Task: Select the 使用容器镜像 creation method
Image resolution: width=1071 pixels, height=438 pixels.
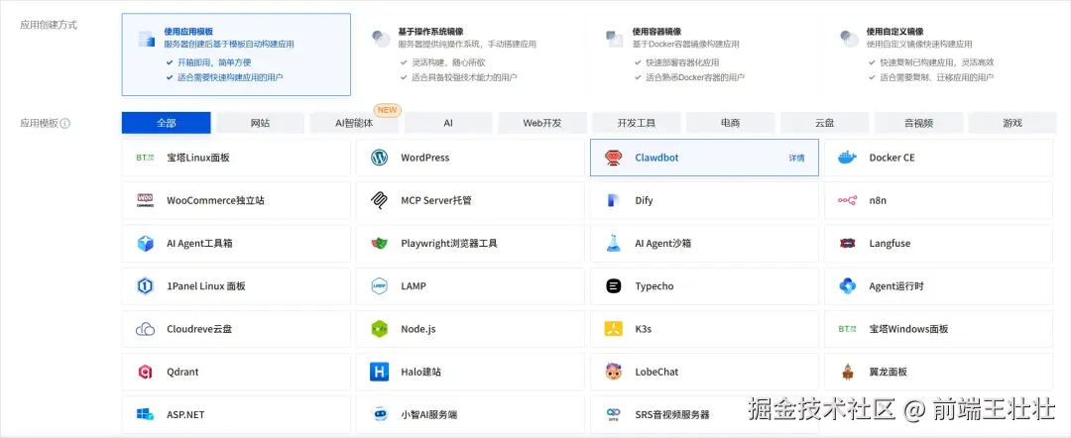Action: (705, 55)
